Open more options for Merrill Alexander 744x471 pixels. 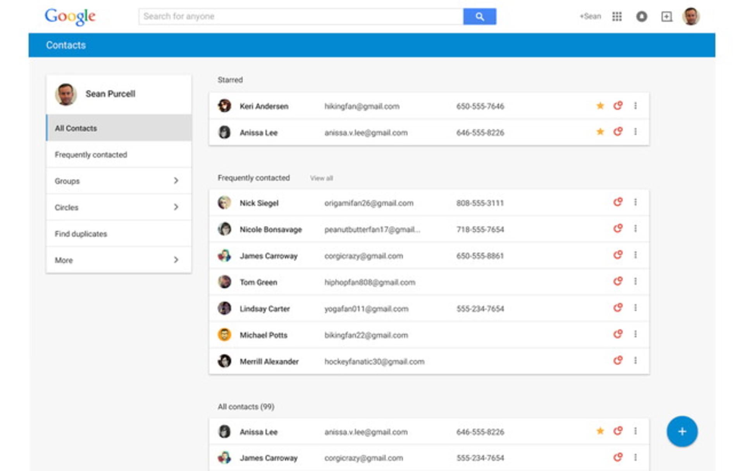click(635, 360)
